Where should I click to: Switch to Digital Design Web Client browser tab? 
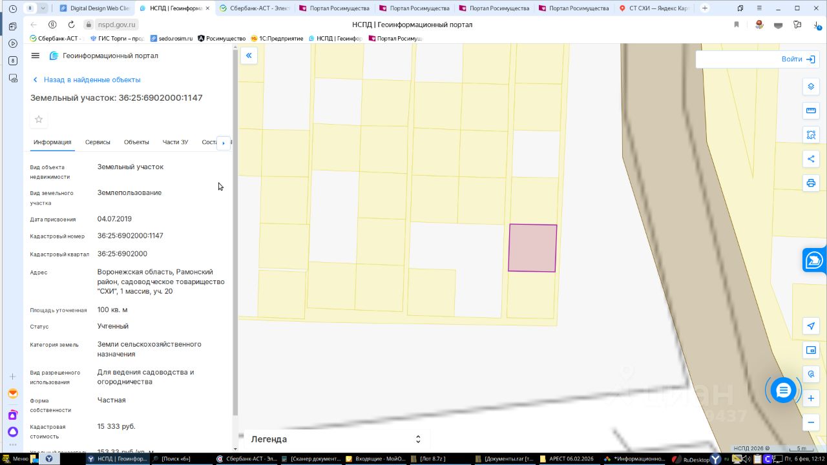[94, 8]
